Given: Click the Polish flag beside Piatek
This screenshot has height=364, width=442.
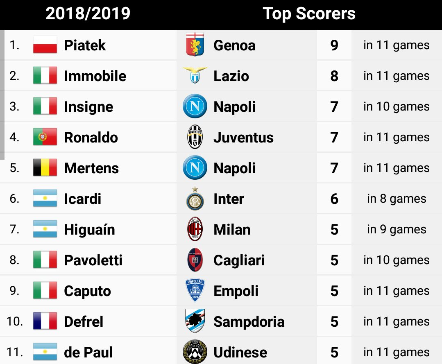Looking at the screenshot, I should coord(45,45).
